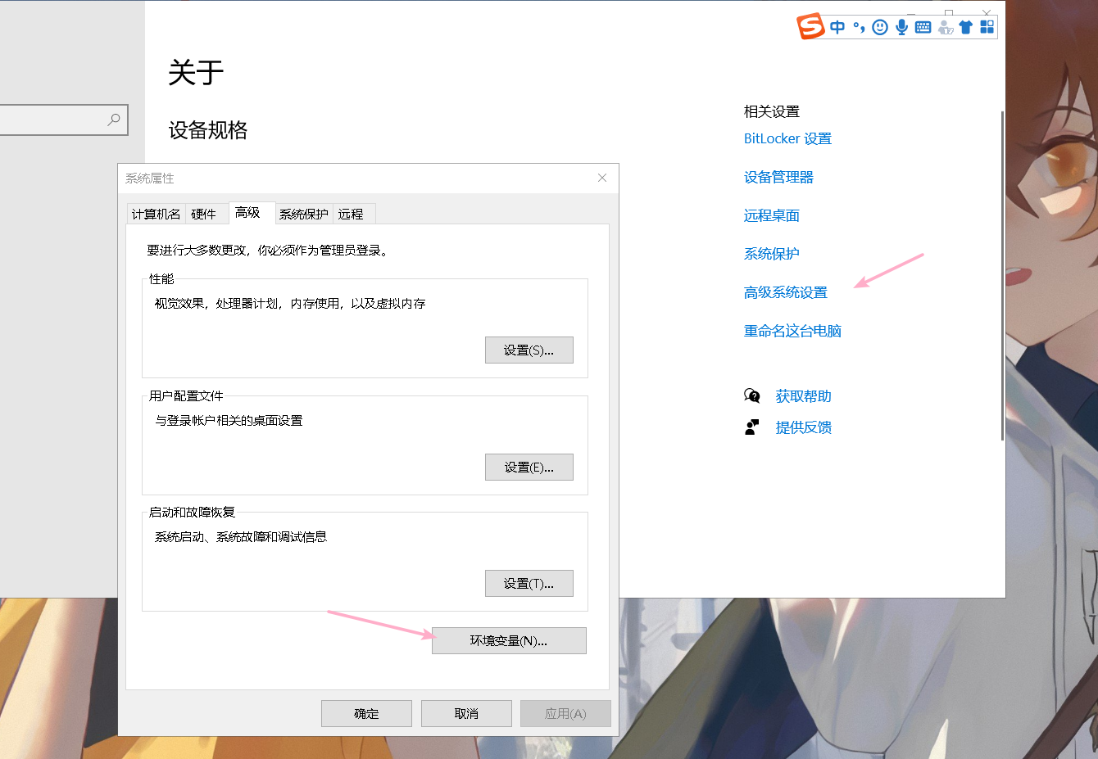The image size is (1098, 759).
Task: Click the 取消 button
Action: pyautogui.click(x=466, y=713)
